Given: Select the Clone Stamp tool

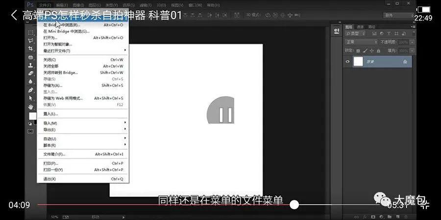Looking at the screenshot, I should [31, 66].
